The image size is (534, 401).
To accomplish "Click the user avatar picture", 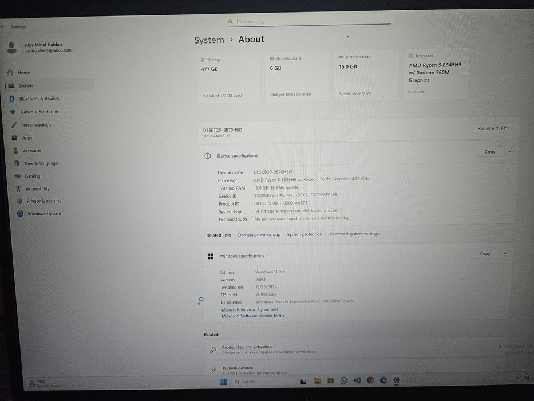I will point(11,48).
